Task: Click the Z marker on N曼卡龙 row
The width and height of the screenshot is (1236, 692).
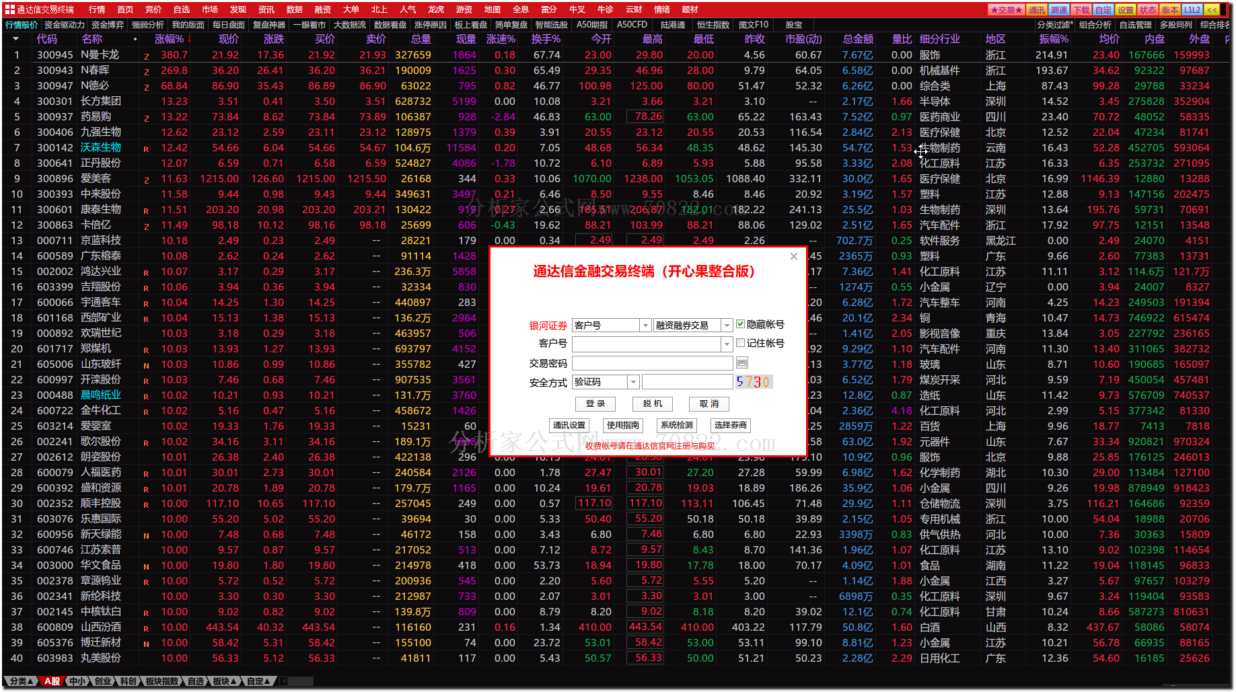Action: [146, 56]
